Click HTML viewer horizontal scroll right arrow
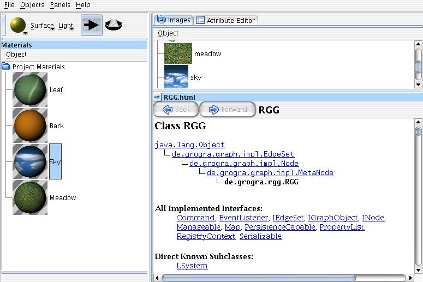Viewport: 423px width, 282px height. coord(410,278)
